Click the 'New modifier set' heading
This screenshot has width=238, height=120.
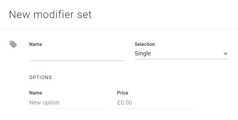[51, 15]
